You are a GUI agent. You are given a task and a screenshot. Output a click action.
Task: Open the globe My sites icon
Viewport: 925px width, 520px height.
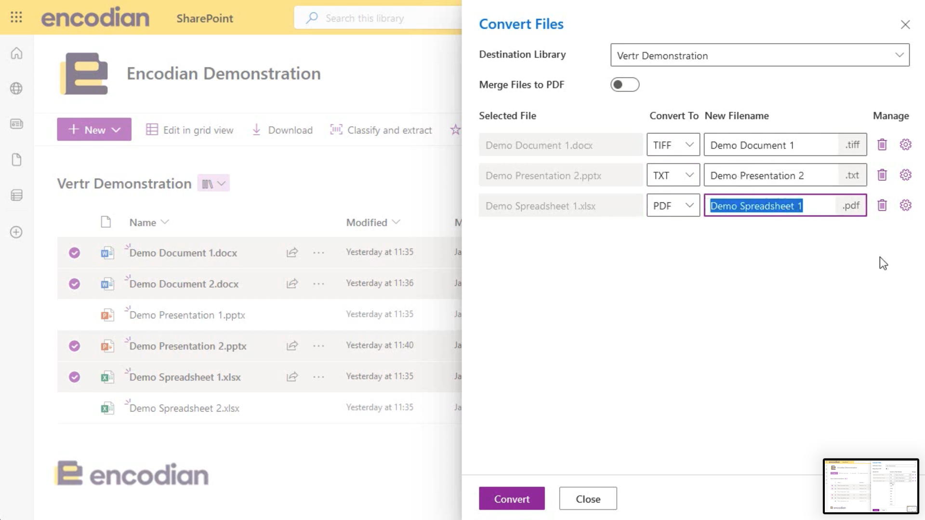[x=16, y=89]
